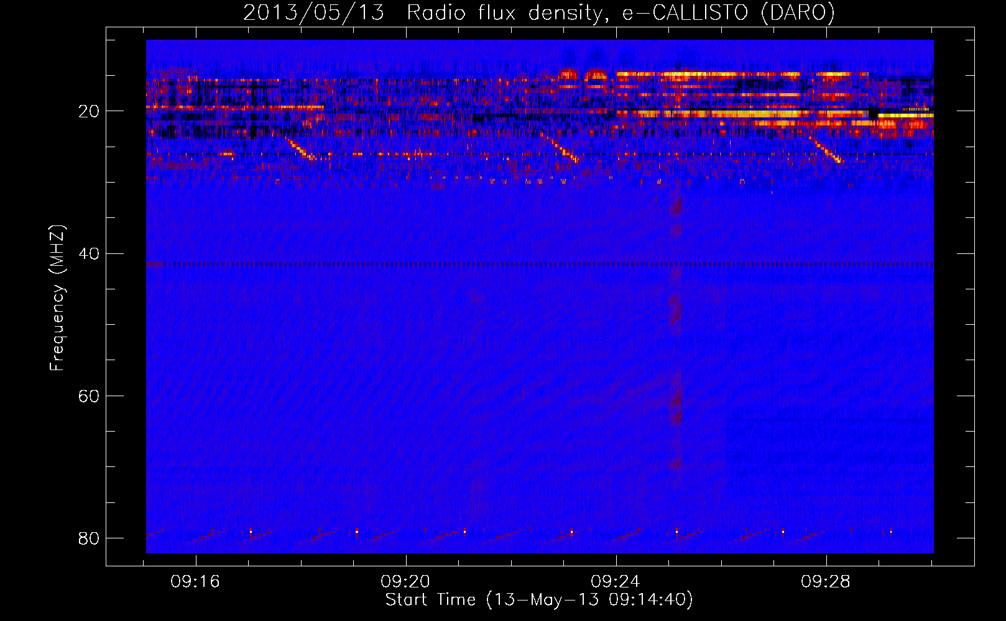The height and width of the screenshot is (621, 1006).
Task: Click the horizontal interference line near 41 MHz
Action: pos(540,264)
